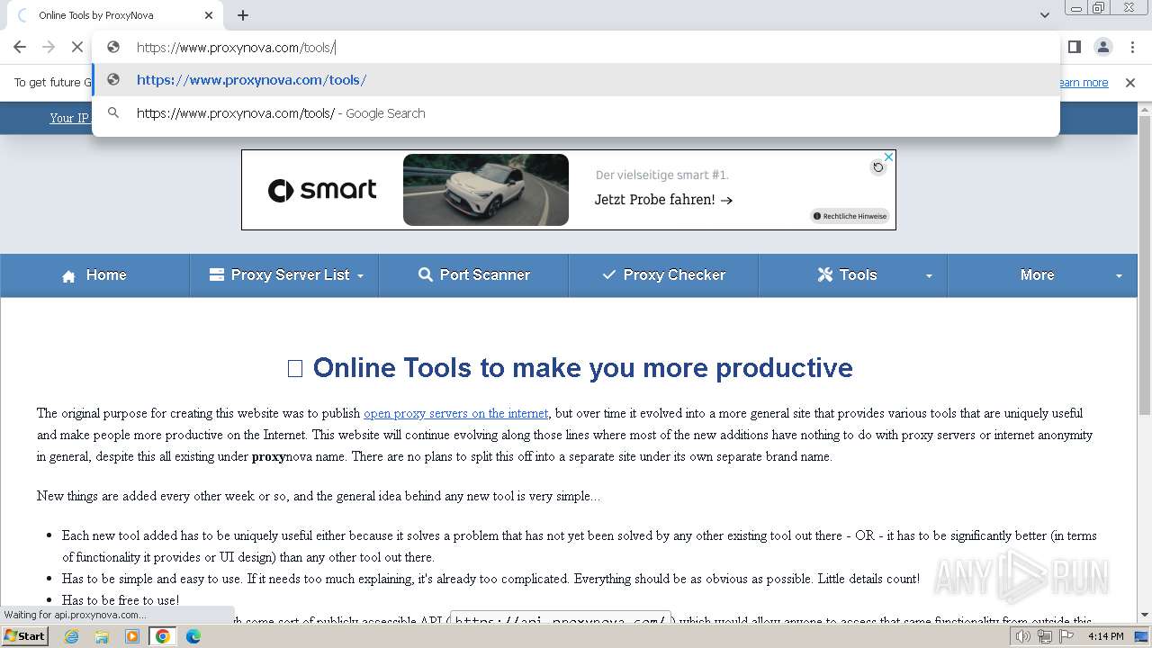Open the Windows Start button
The height and width of the screenshot is (648, 1152).
tap(24, 635)
